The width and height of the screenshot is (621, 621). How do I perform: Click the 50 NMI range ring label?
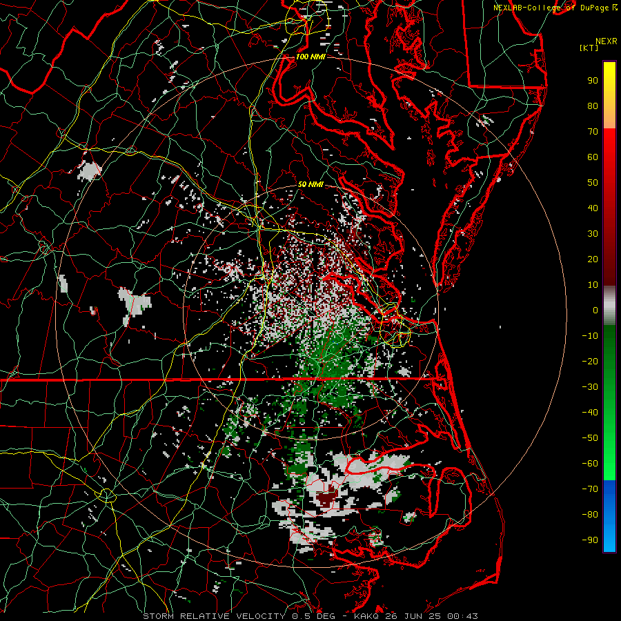click(x=310, y=184)
